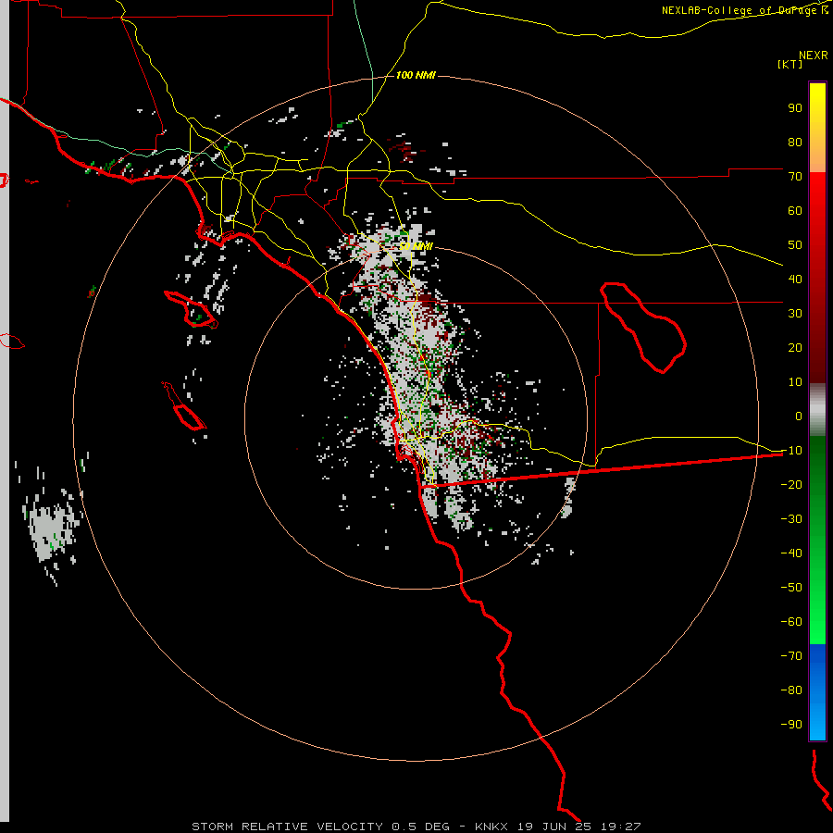Screen dimensions: 833x833
Task: Pick the green inbound band of the color scale
Action: pyautogui.click(x=817, y=540)
